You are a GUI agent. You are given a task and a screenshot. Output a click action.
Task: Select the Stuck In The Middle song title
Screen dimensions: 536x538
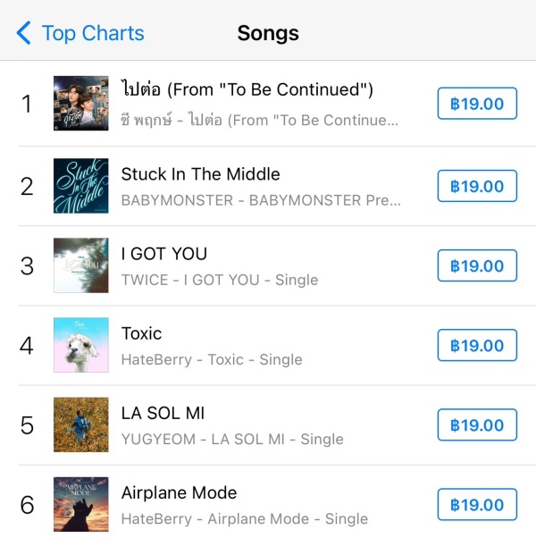coord(201,174)
